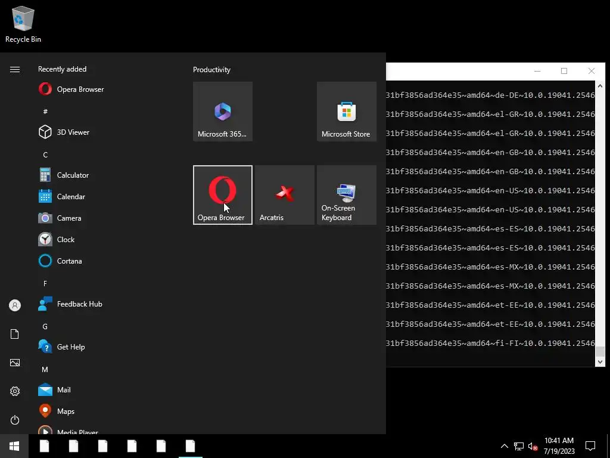Open Documents from the Start sidebar
The height and width of the screenshot is (458, 610).
click(x=15, y=334)
